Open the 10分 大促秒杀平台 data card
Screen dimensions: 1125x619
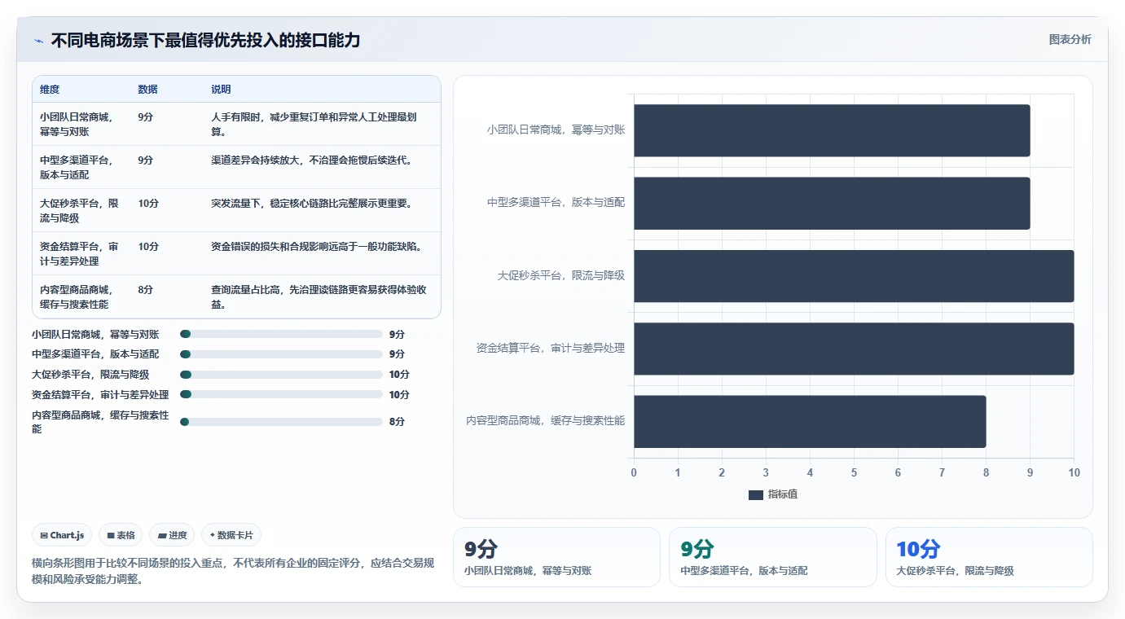pos(989,557)
